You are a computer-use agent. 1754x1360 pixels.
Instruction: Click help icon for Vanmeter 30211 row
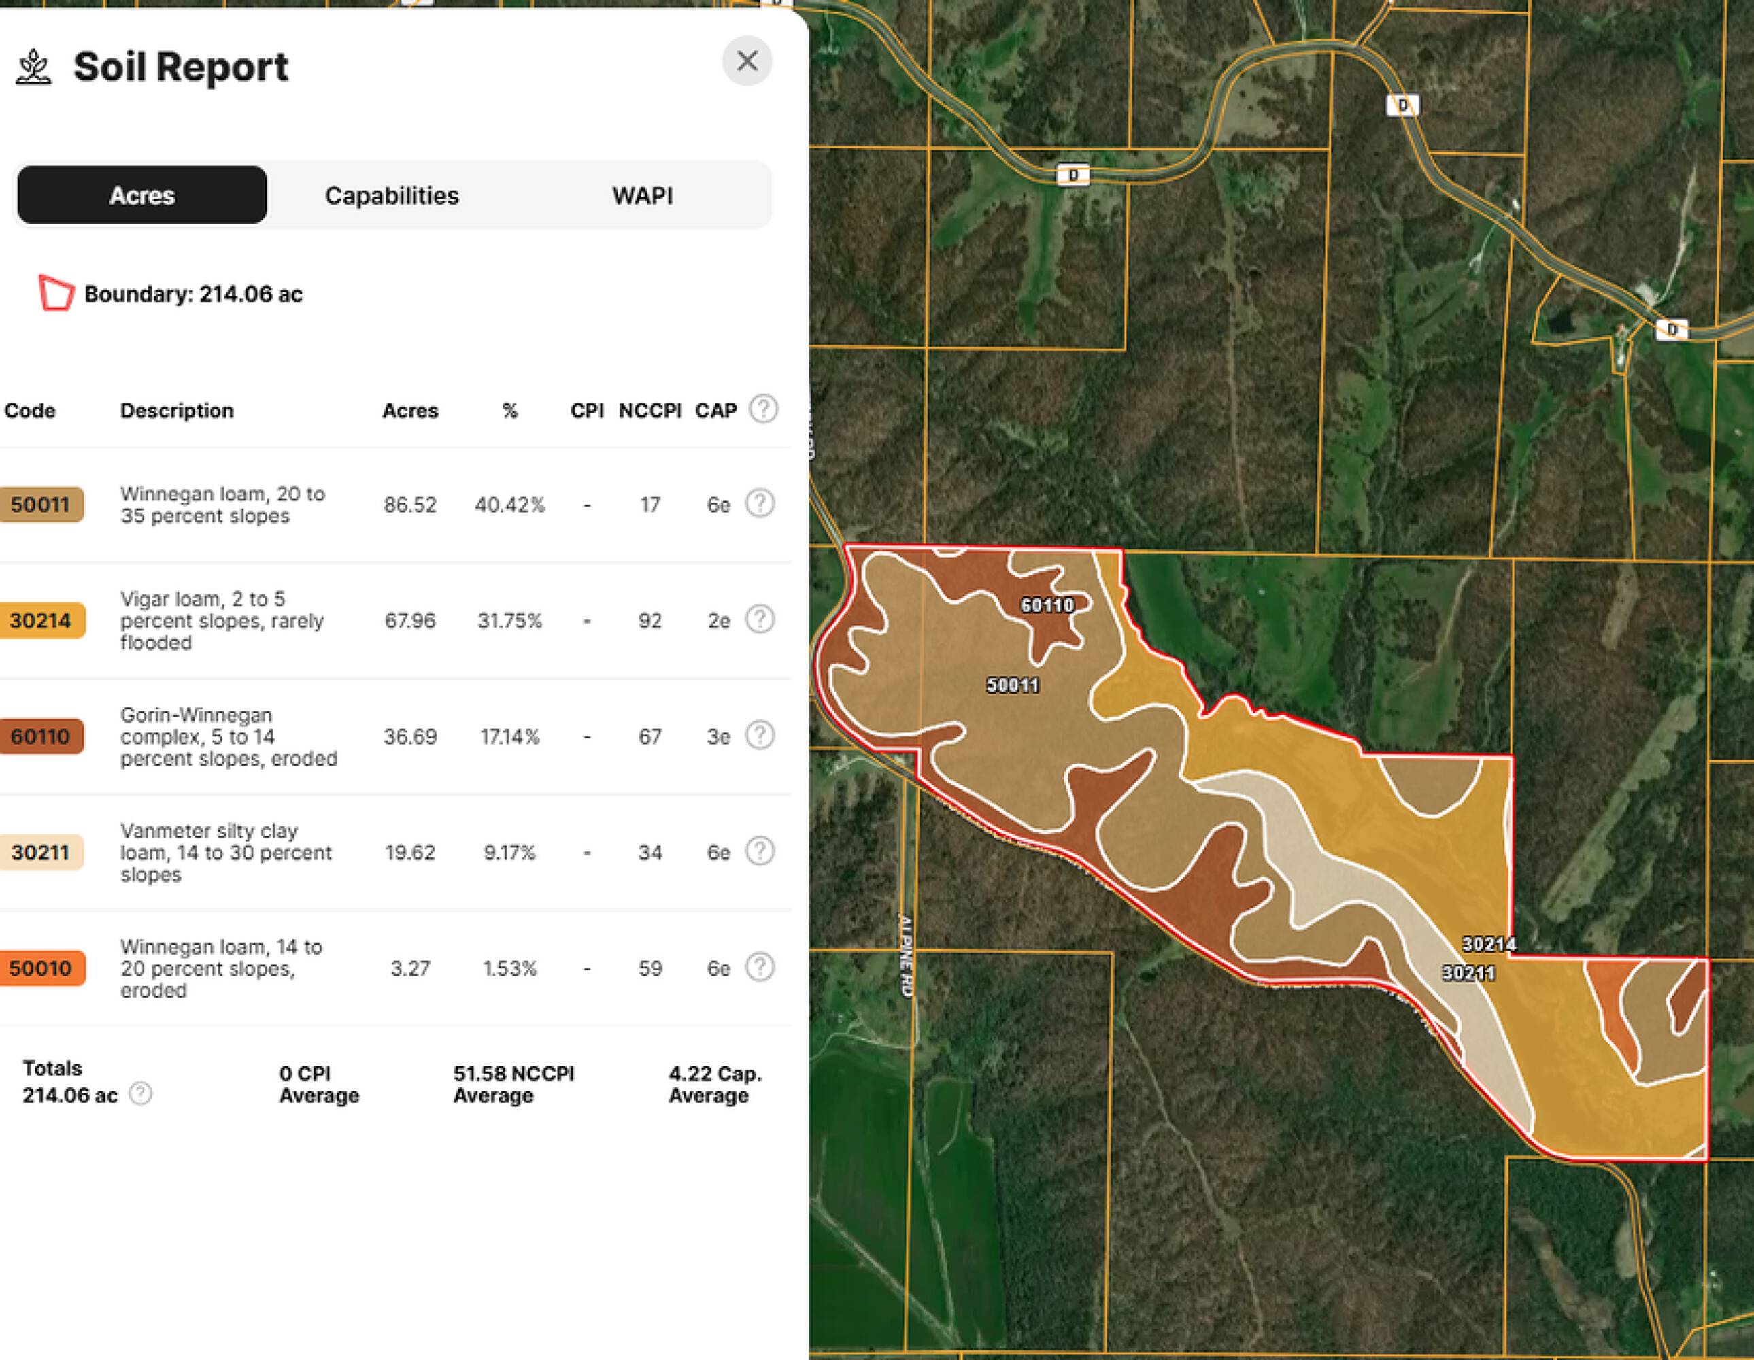coord(760,851)
